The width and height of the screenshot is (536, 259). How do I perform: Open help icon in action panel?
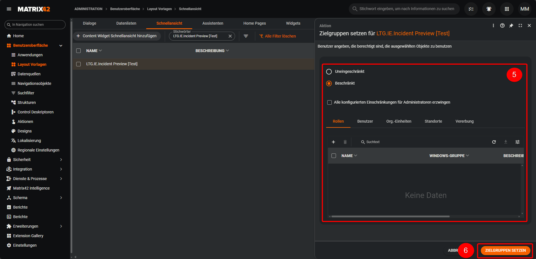(502, 25)
